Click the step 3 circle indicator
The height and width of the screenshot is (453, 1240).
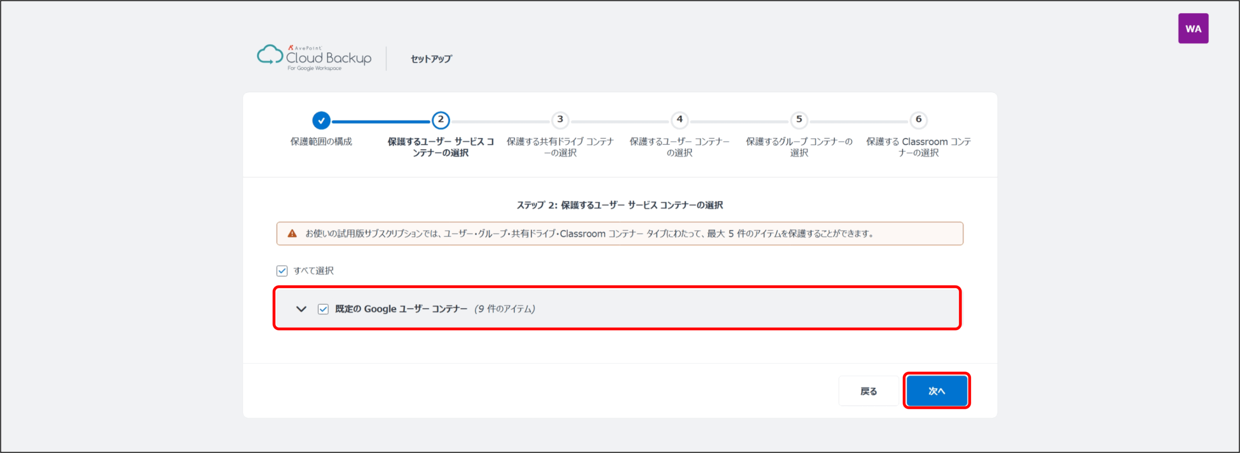pyautogui.click(x=560, y=120)
